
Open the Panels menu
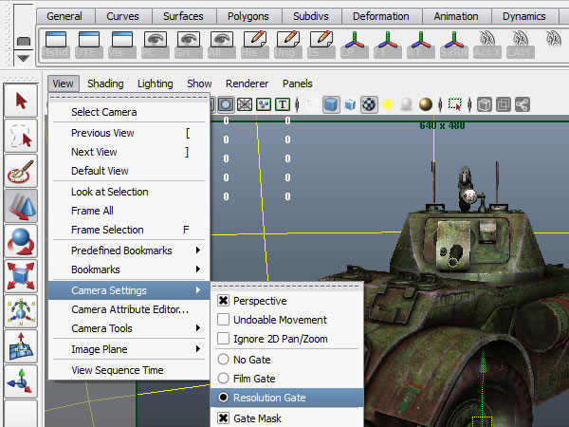(297, 84)
